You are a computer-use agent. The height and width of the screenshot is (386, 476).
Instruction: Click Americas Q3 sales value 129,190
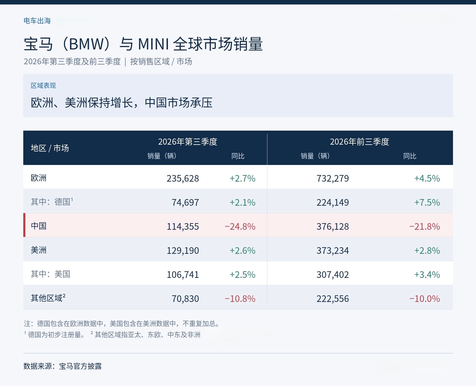(x=183, y=251)
